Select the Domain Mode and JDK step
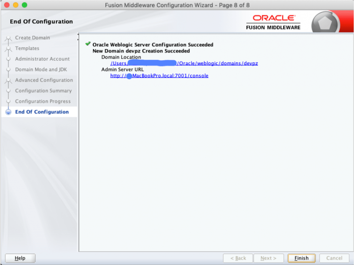 [x=41, y=69]
